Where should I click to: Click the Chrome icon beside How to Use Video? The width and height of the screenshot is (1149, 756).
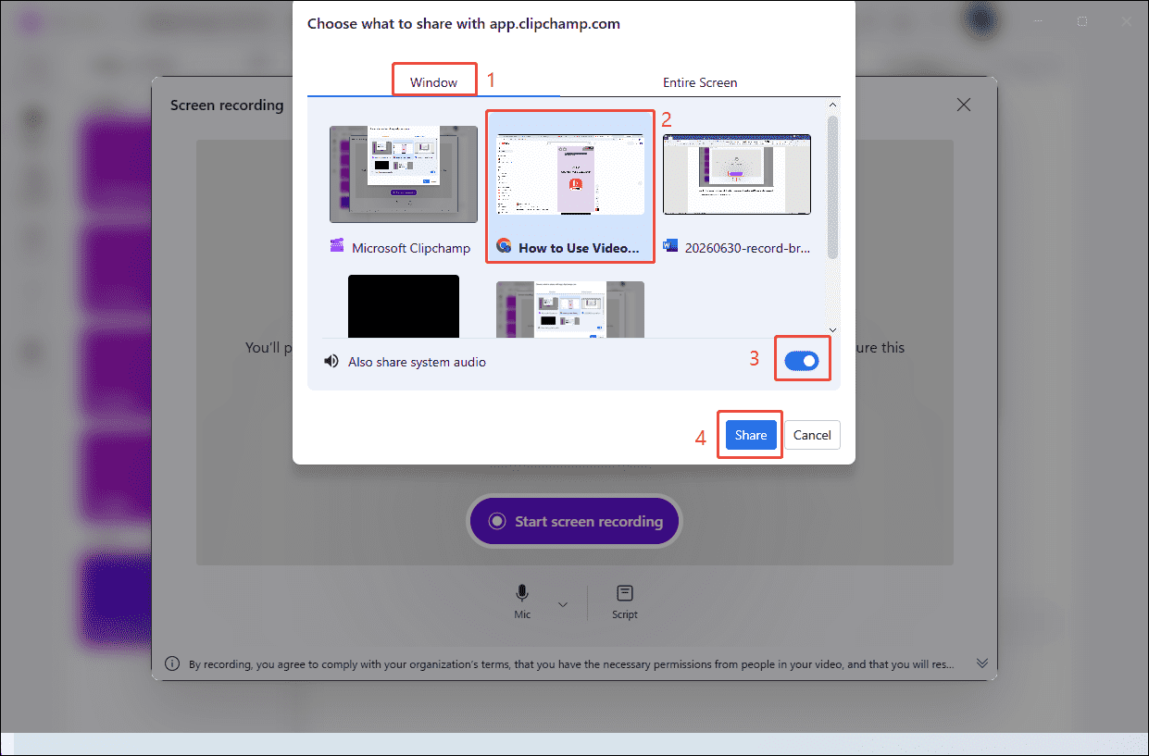[x=504, y=247]
